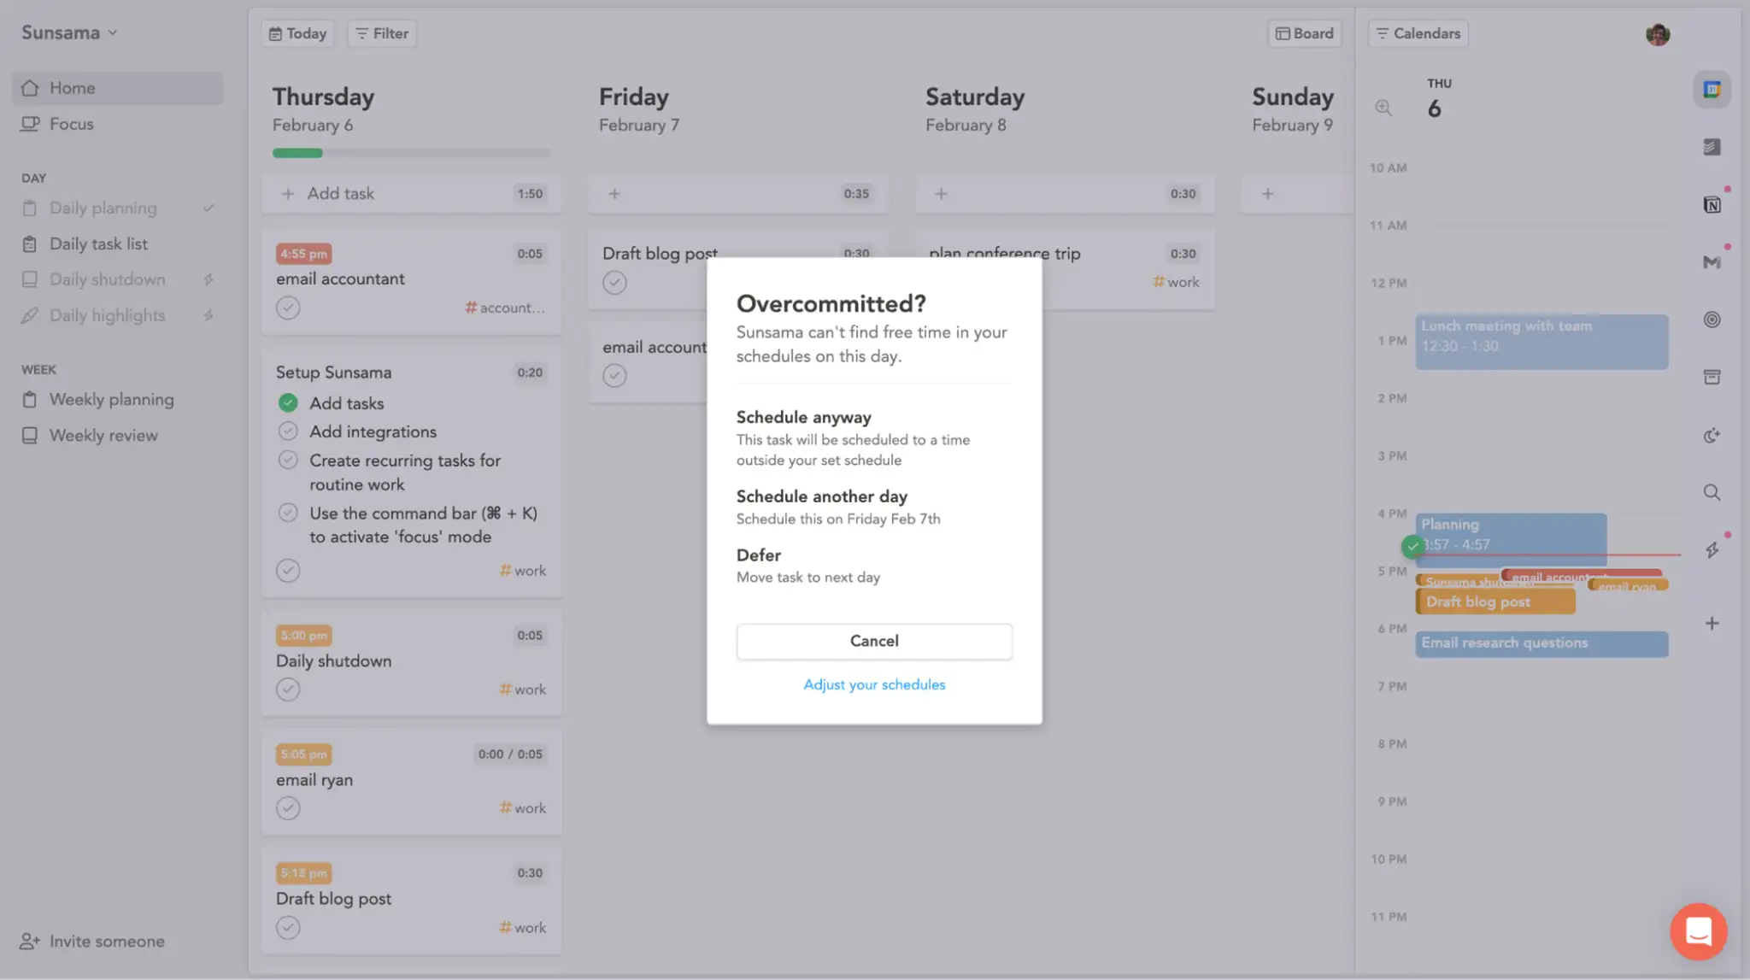The width and height of the screenshot is (1750, 980).
Task: Open the Gmail integration icon
Action: pyautogui.click(x=1712, y=262)
